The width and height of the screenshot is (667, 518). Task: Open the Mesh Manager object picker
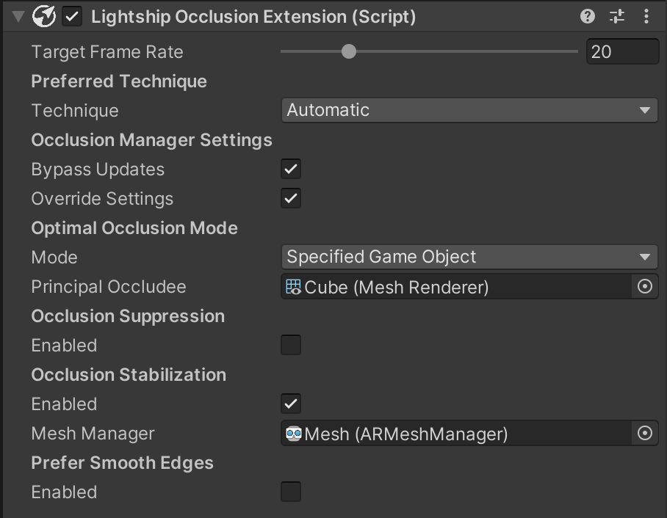646,434
